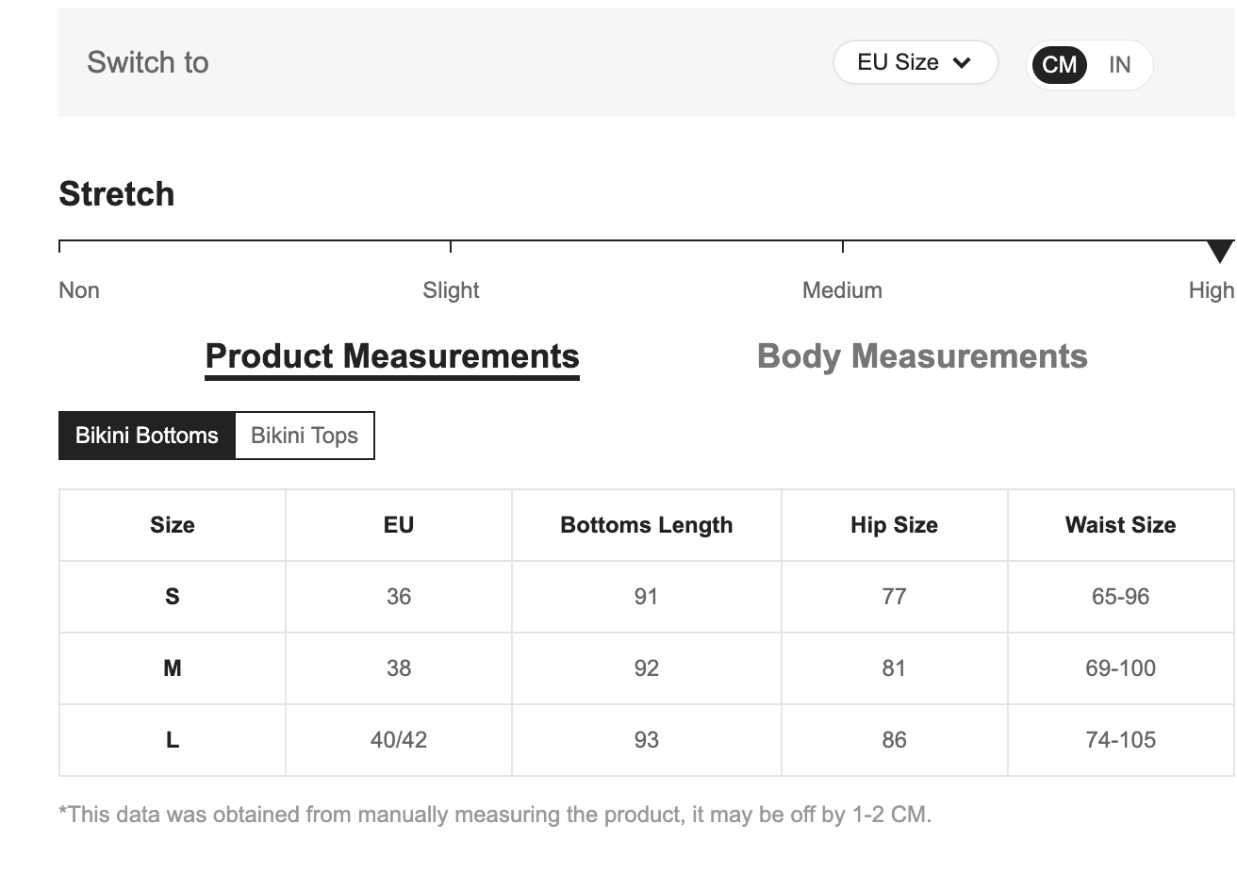Select the size M row label
The image size is (1237, 873).
(x=173, y=668)
